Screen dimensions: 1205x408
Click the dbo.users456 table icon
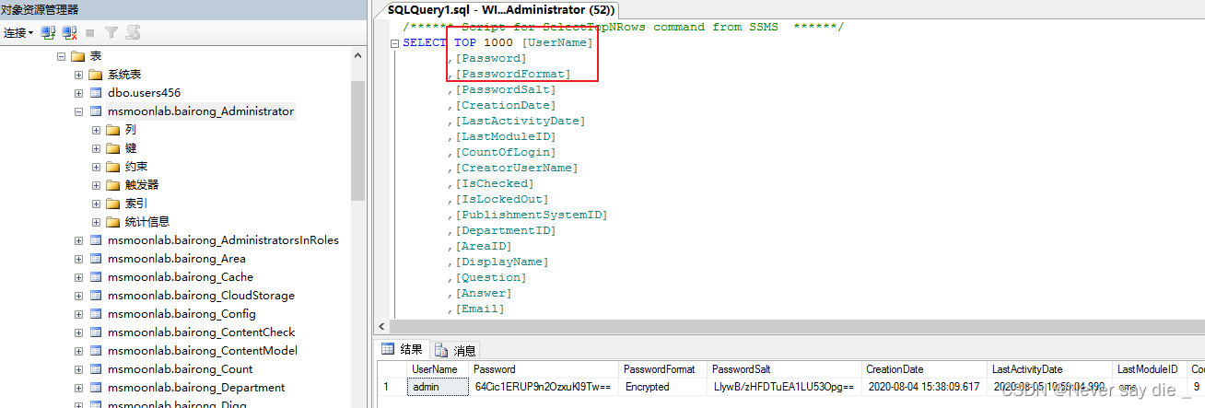[96, 93]
